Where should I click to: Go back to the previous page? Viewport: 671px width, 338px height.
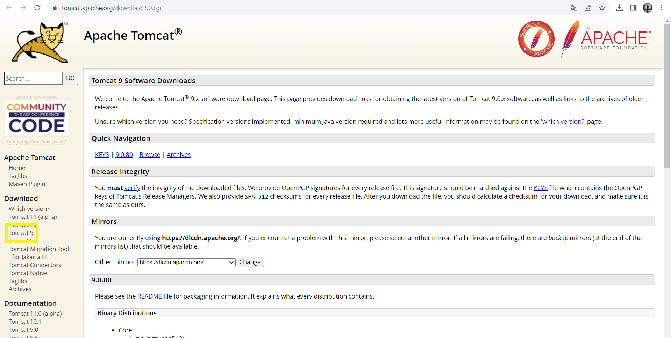[9, 8]
